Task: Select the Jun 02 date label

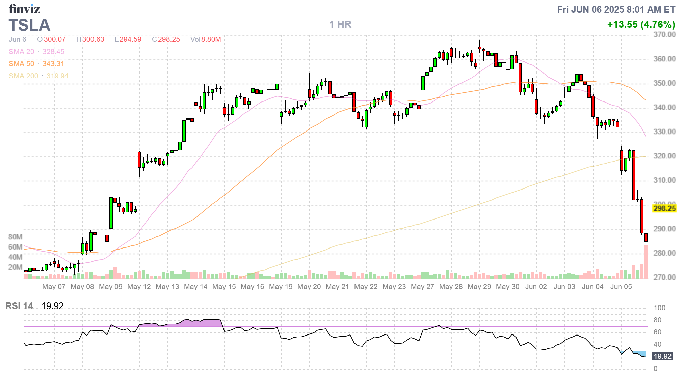Action: point(536,287)
